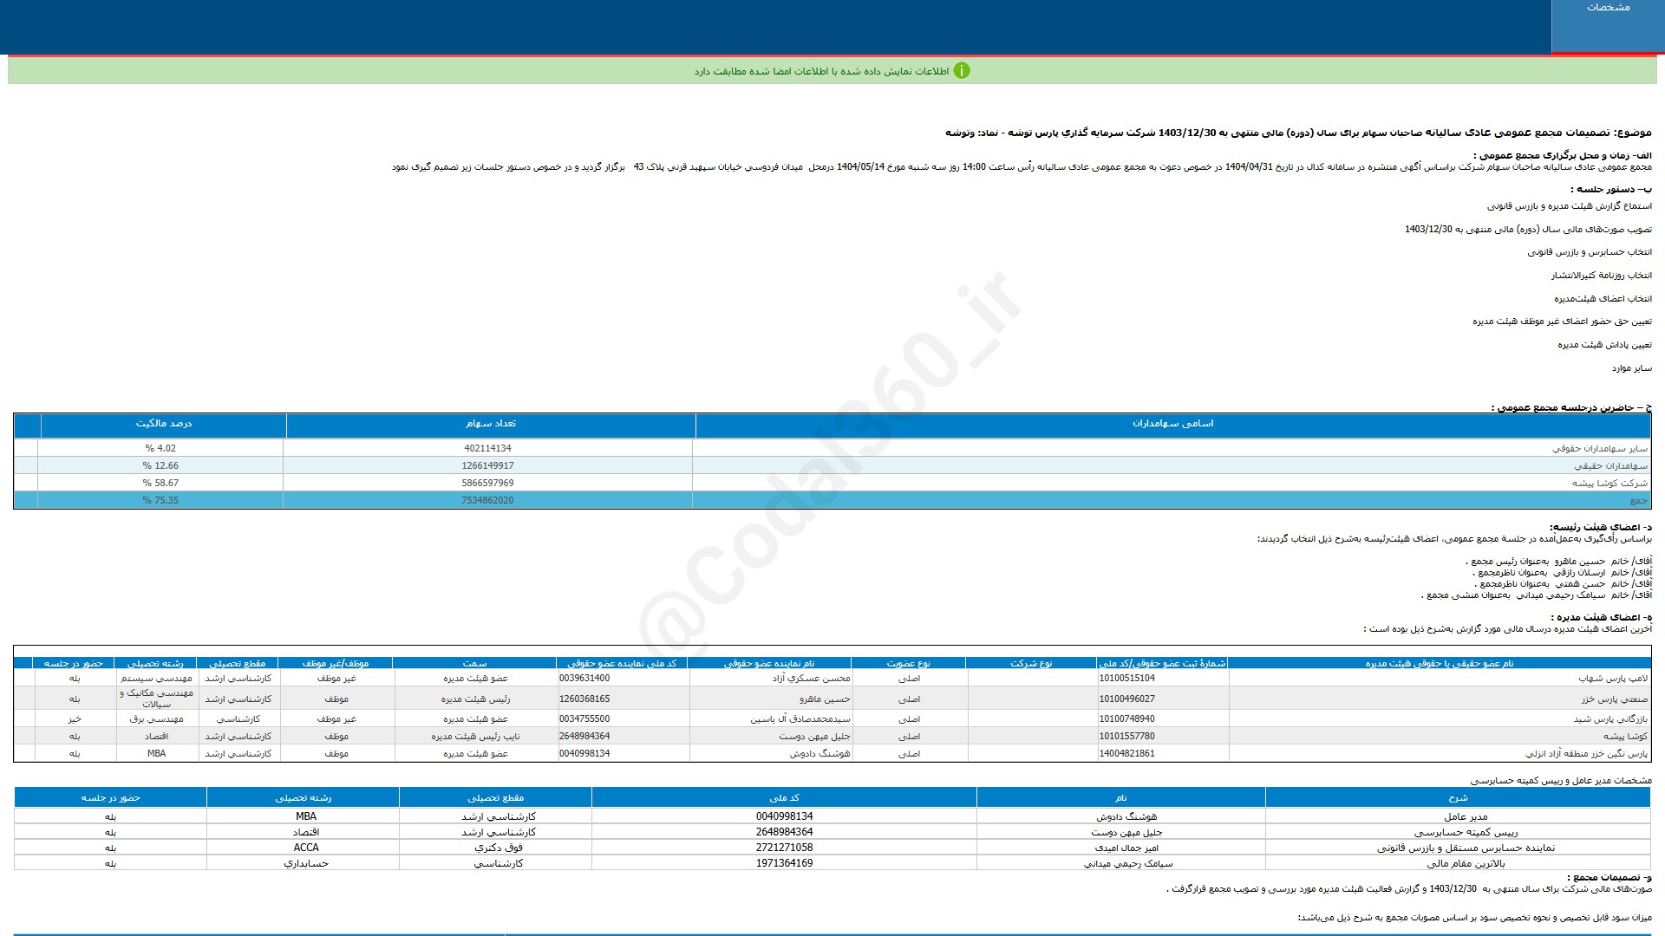Select national code 0034755500
Screen dimensions: 1665x936
pyautogui.click(x=584, y=719)
